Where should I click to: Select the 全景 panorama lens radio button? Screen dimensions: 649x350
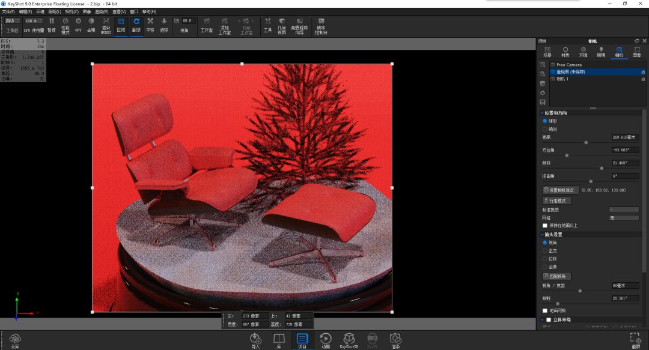point(544,267)
